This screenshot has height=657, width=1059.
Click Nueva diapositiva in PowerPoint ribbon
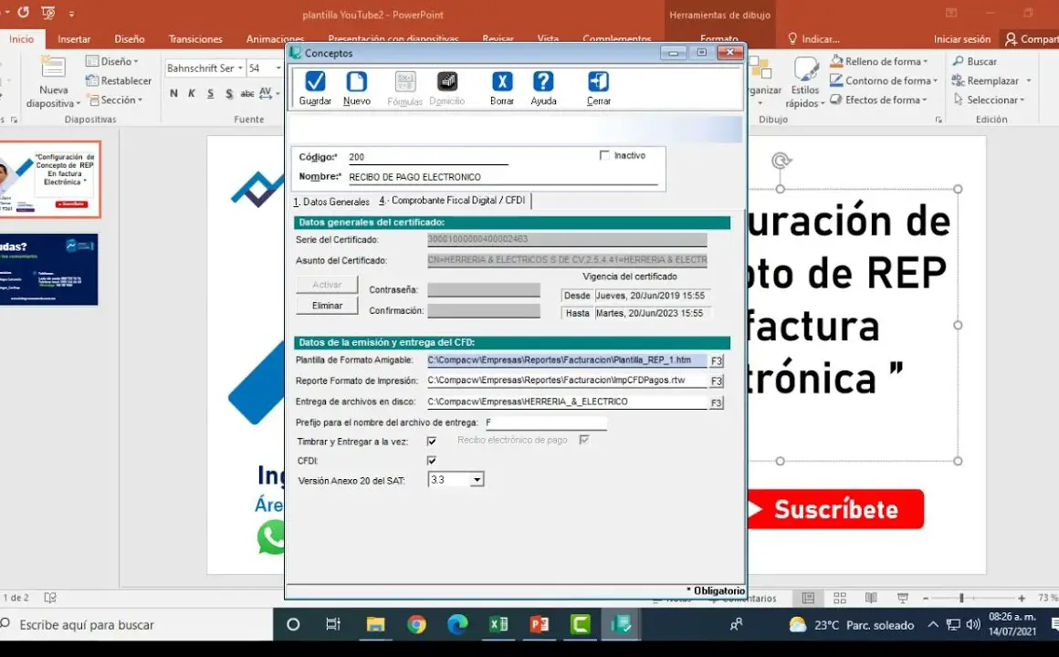click(53, 82)
